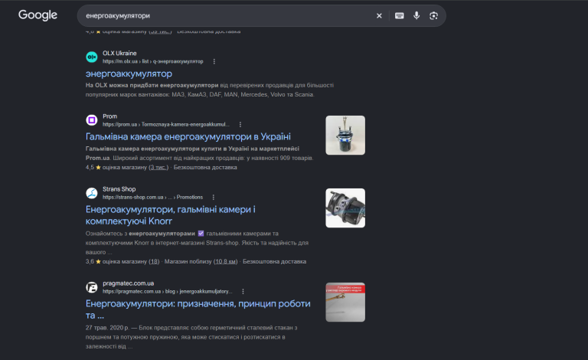Viewport: 588px width, 360px height.
Task: Click the Strans Shop site name
Action: tap(119, 189)
